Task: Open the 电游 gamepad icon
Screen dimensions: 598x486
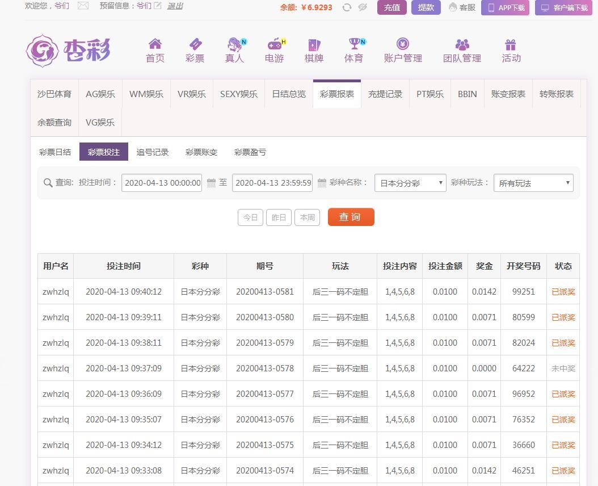Action: (x=275, y=44)
